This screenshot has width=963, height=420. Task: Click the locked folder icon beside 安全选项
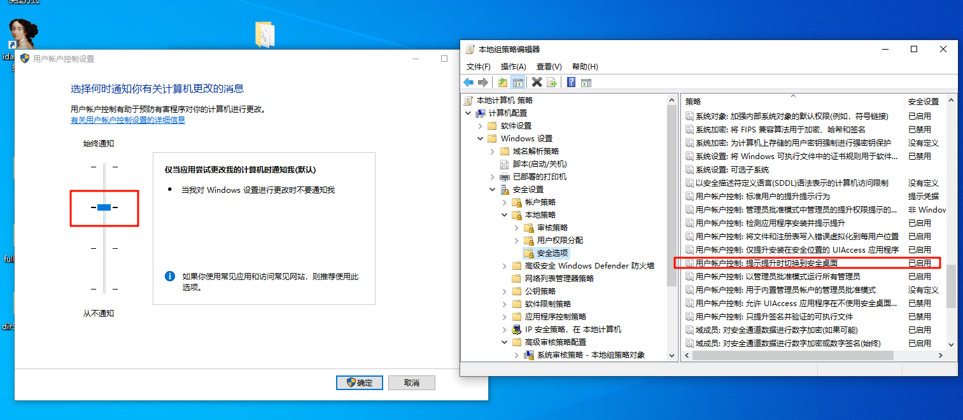[x=529, y=253]
